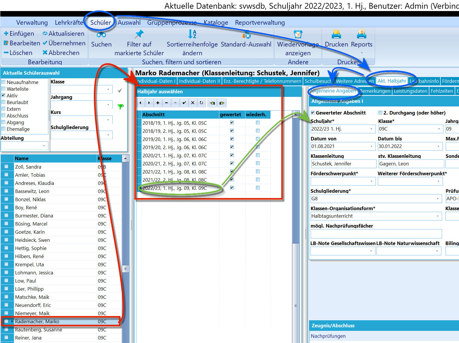Open the Lehrkräfte menu
Screen dimensions: 459x343
point(69,22)
